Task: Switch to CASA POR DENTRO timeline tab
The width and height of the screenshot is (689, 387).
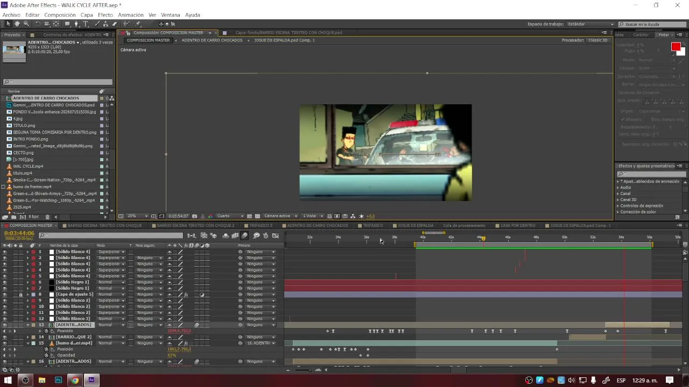Action: (518, 225)
